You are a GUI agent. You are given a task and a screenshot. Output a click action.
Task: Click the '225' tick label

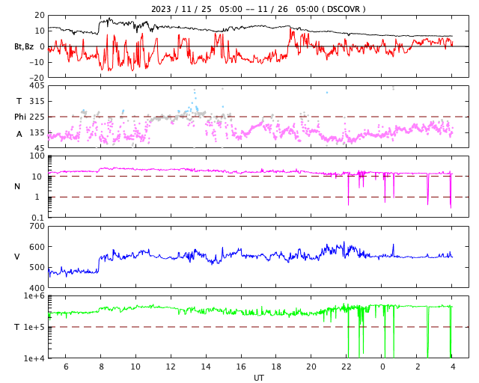click(37, 117)
